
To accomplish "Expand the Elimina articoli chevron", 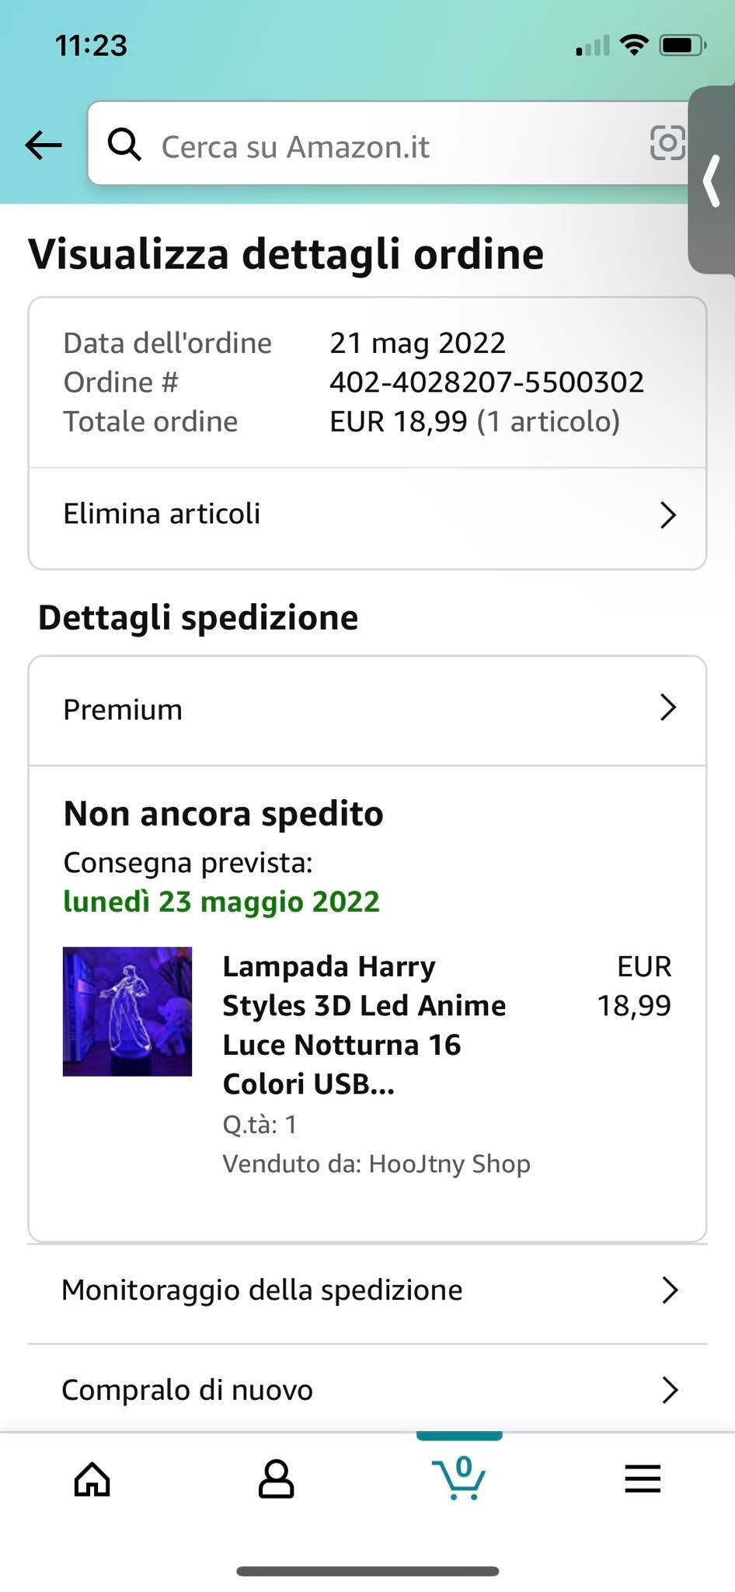I will pos(668,515).
